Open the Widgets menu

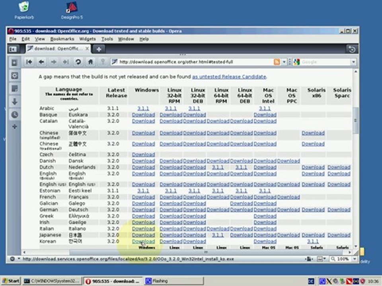88,39
